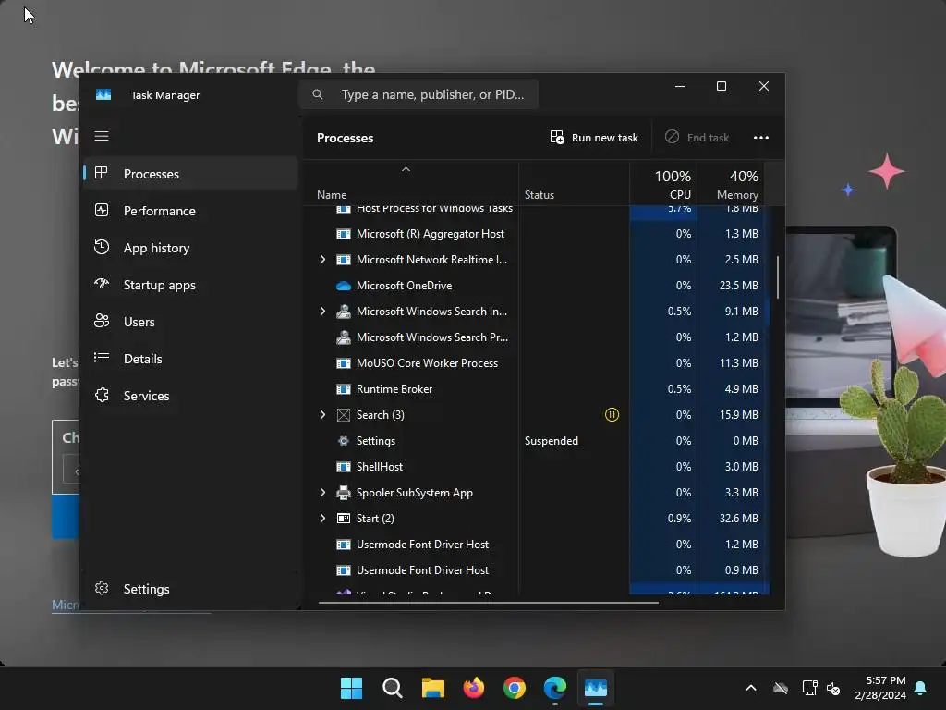
Task: Select the ShellHost process icon
Action: point(344,467)
